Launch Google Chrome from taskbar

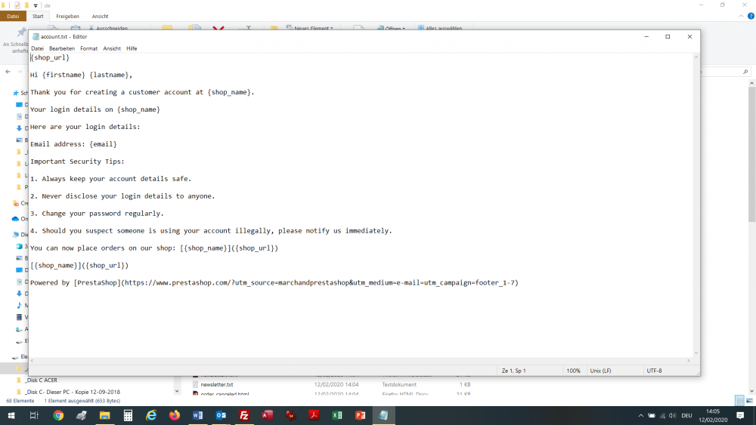(x=58, y=415)
